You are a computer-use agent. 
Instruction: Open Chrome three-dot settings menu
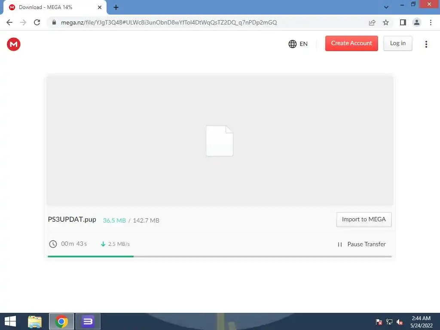[431, 22]
